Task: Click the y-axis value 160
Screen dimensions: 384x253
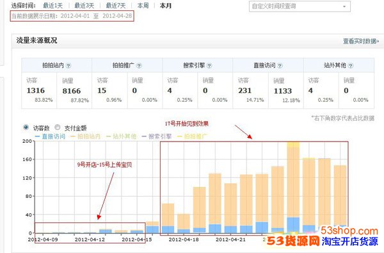Action: point(27,159)
